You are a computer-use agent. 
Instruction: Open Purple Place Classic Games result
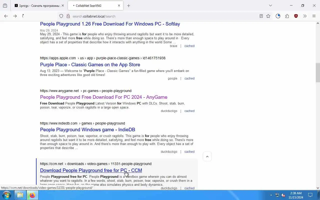90,64
